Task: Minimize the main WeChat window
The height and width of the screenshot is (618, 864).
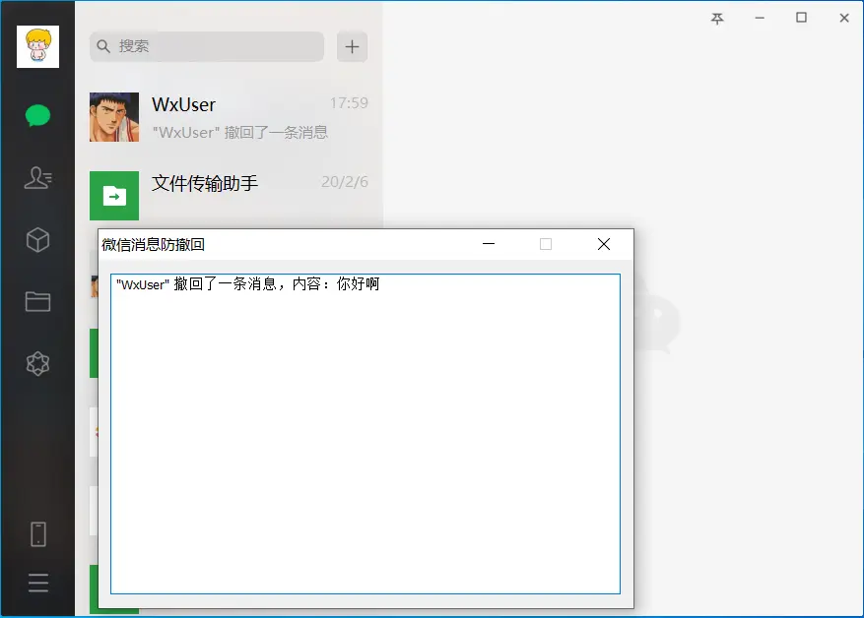Action: [x=760, y=18]
